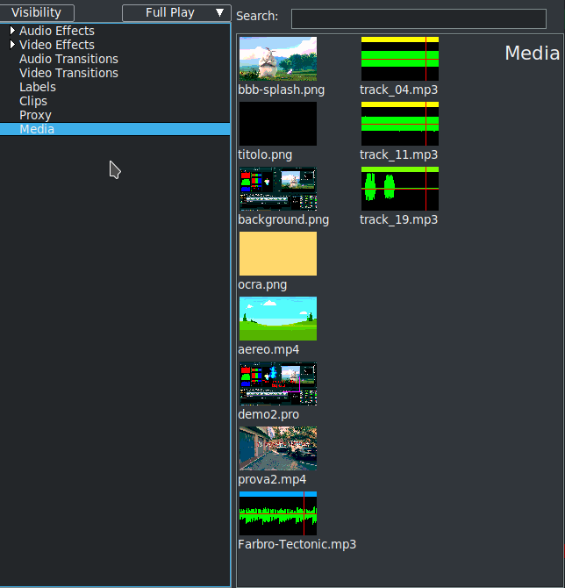Viewport: 565px width, 588px height.
Task: Expand the Audio Effects tree node
Action: coord(12,31)
